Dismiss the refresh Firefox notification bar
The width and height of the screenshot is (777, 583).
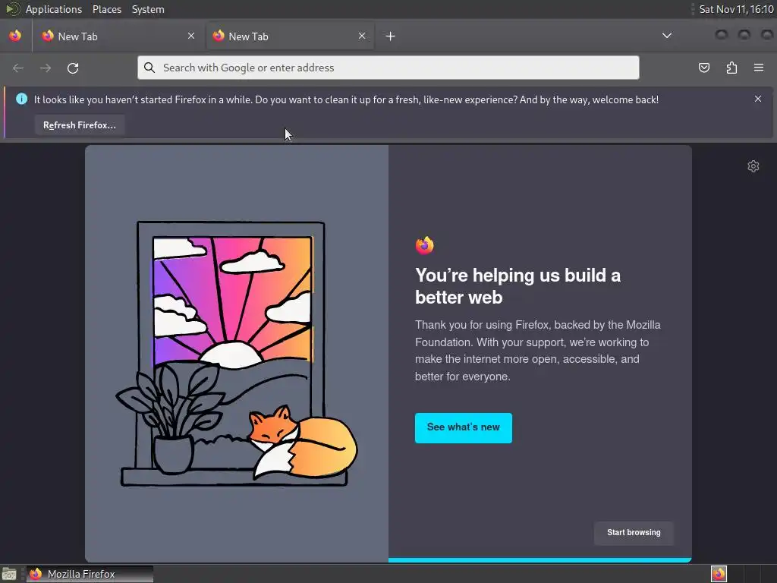pyautogui.click(x=758, y=99)
